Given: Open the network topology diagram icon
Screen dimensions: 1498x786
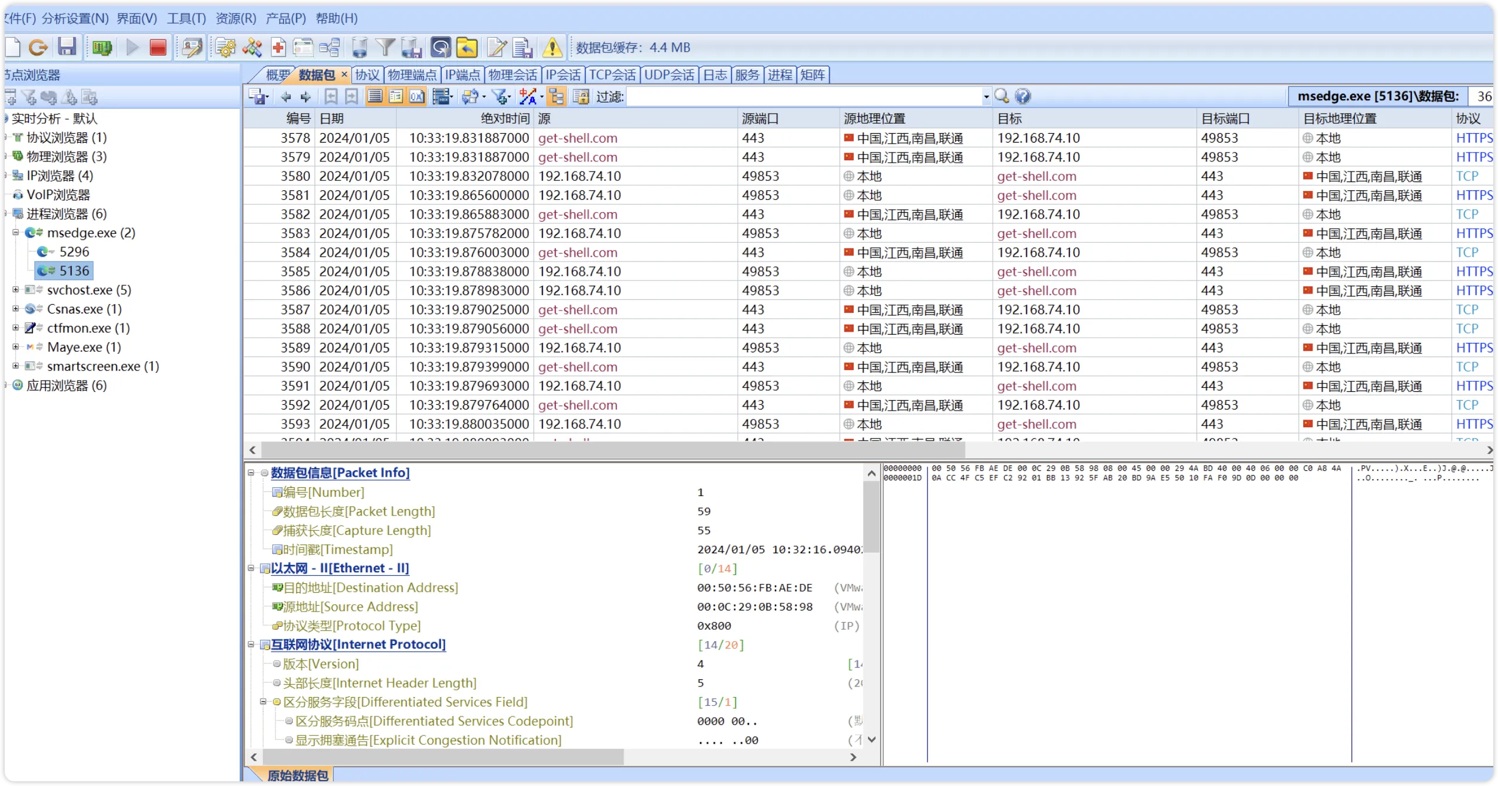Looking at the screenshot, I should 252,47.
